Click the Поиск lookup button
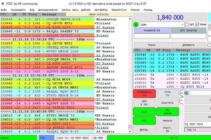The height and width of the screenshot is (140, 211). [x=152, y=45]
